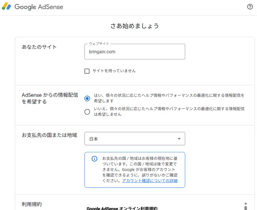Click the info icon in payment notice
This screenshot has width=257, height=210.
click(94, 158)
